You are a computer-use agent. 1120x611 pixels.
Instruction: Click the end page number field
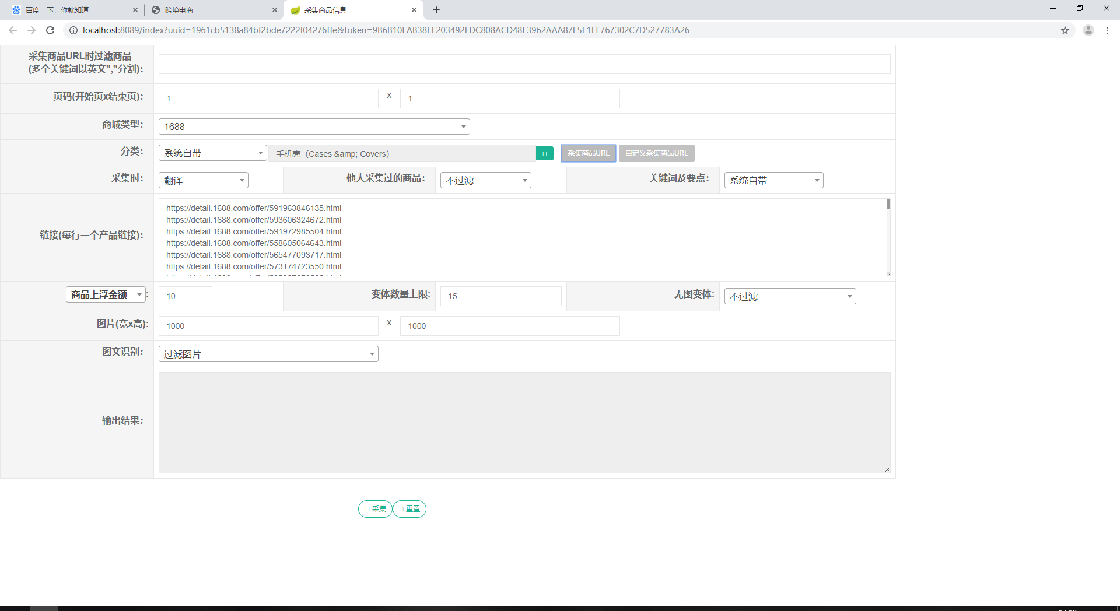pos(510,99)
